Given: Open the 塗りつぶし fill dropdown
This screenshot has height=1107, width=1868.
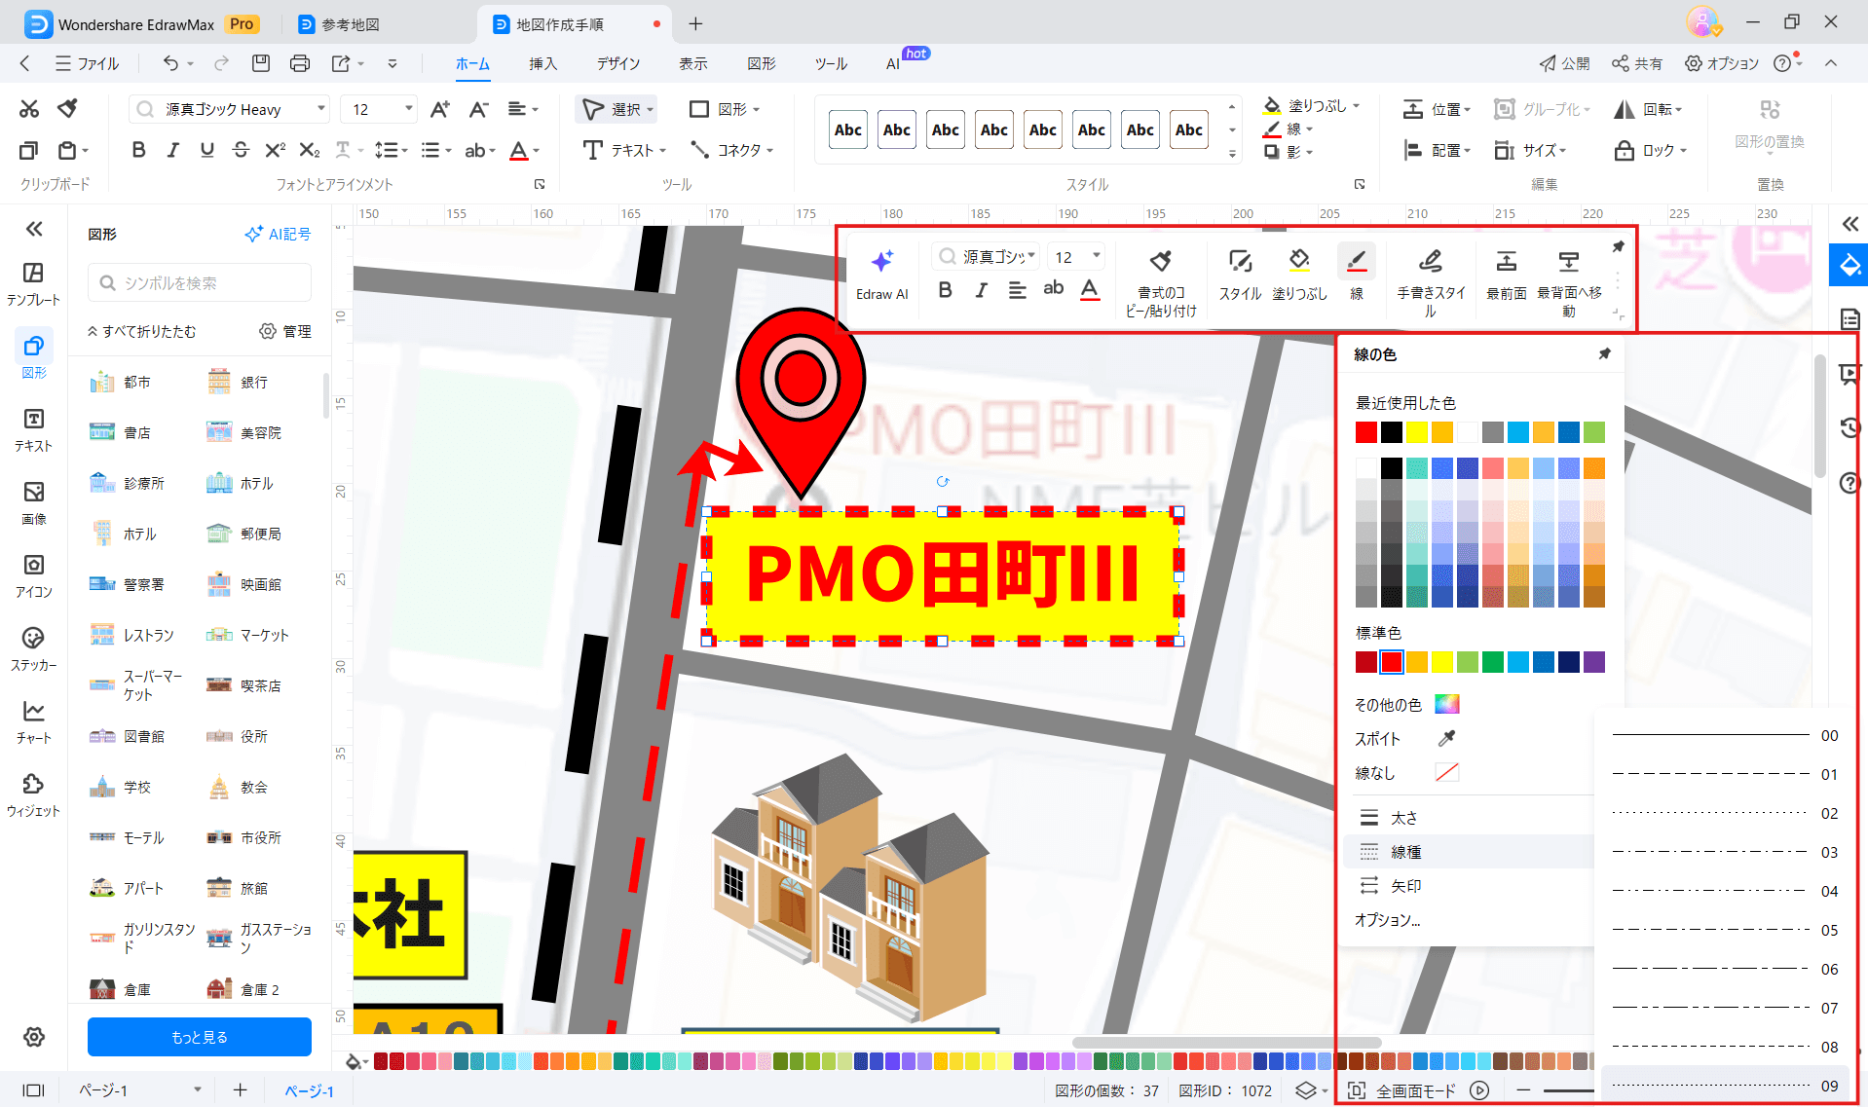Looking at the screenshot, I should (x=1355, y=106).
